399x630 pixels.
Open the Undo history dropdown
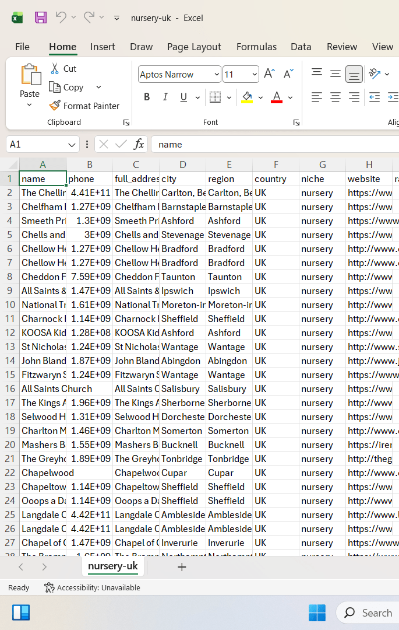73,17
